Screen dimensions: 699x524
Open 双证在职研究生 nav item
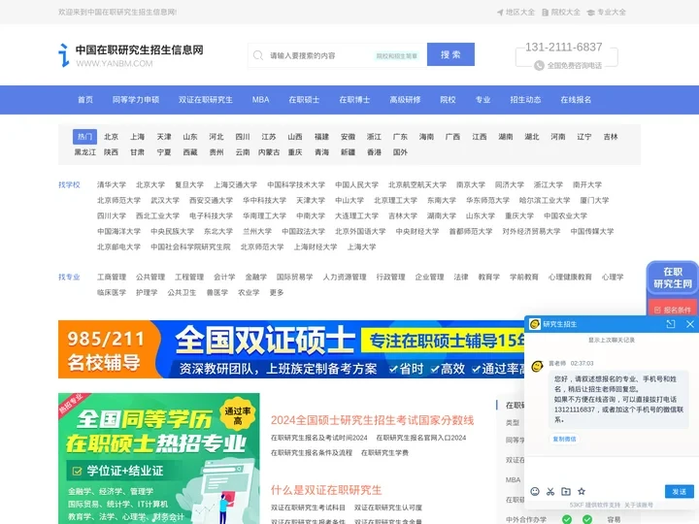(x=206, y=100)
